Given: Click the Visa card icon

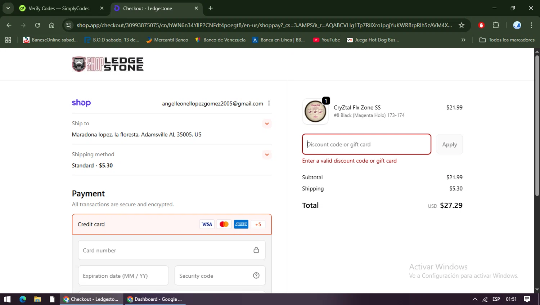Looking at the screenshot, I should [207, 224].
